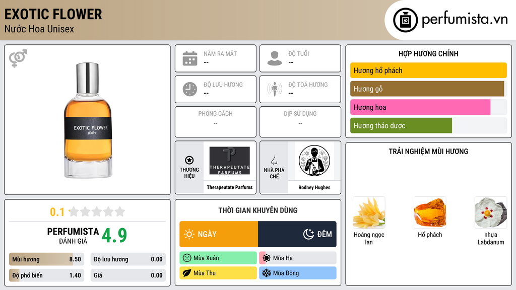Click the clock icon beside Độ lưu hương
The height and width of the screenshot is (290, 516).
coord(190,89)
